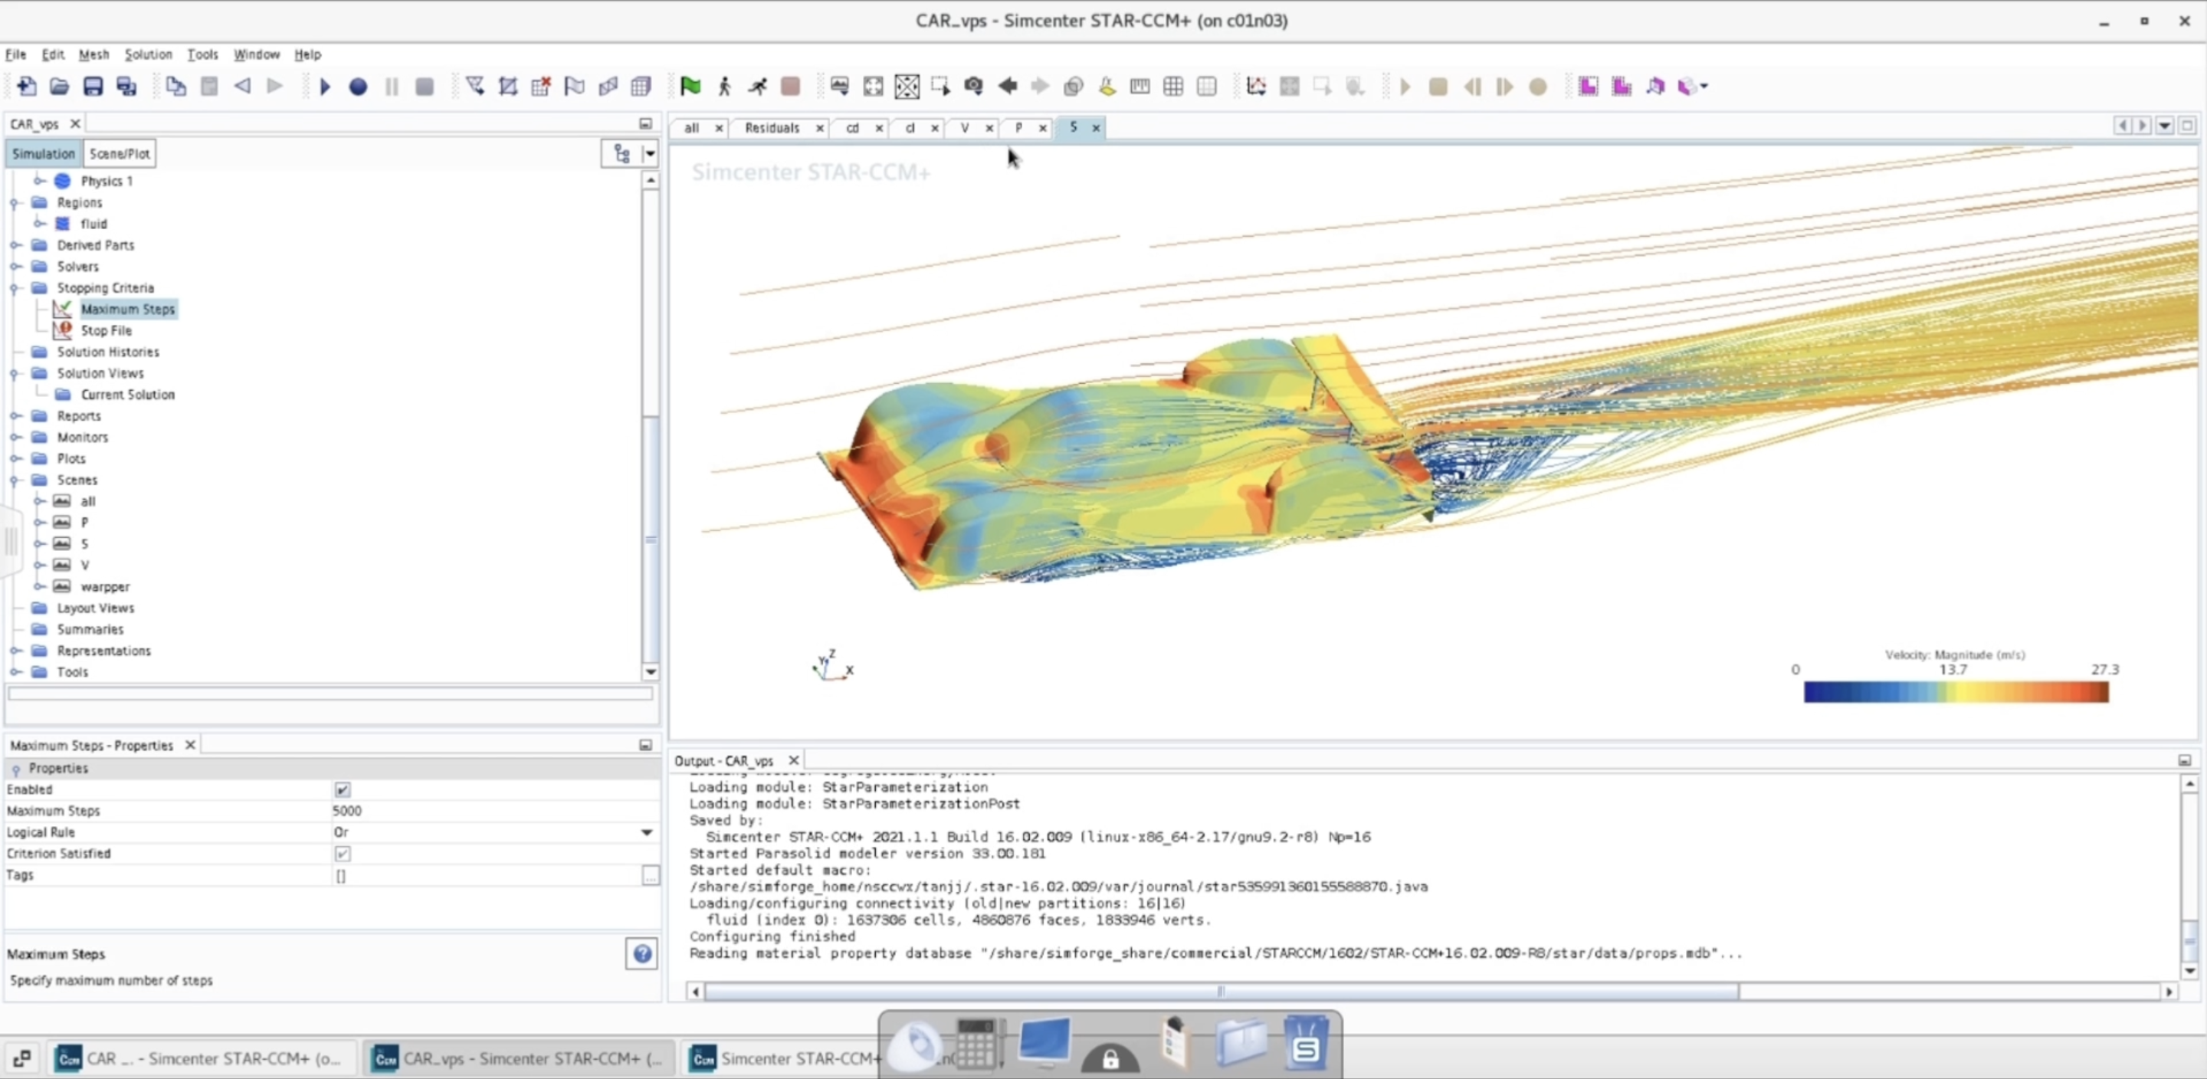Click the camera Store View icon
Image resolution: width=2207 pixels, height=1079 pixels.
[x=973, y=86]
